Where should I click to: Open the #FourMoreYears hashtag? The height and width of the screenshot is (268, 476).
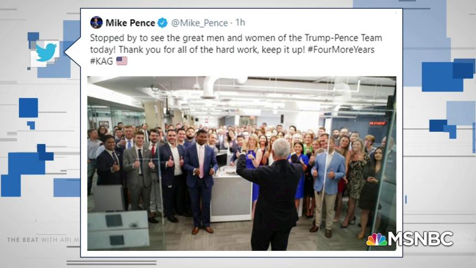[x=341, y=49]
